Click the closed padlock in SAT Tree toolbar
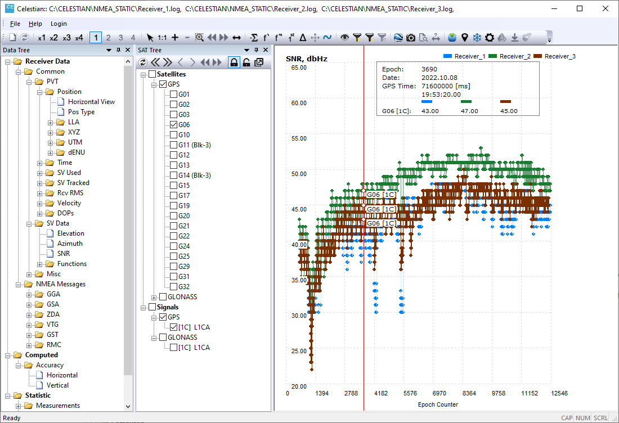This screenshot has height=423, width=619. click(x=234, y=62)
